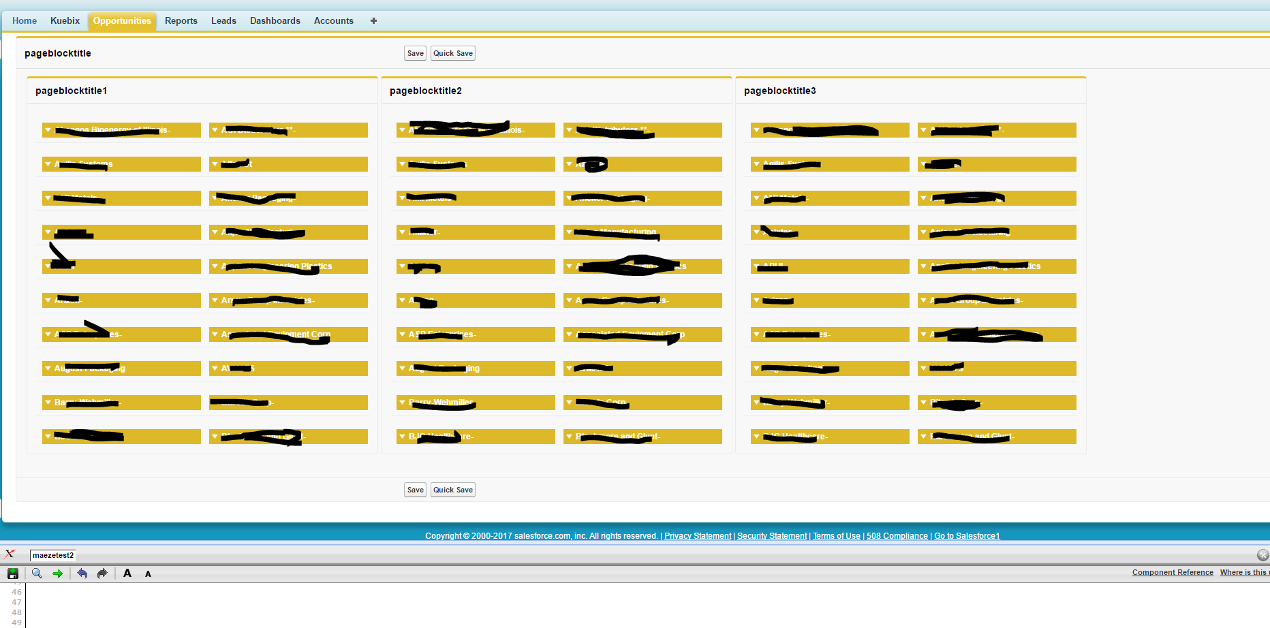
Task: Open the Security Statement link
Action: [x=772, y=536]
